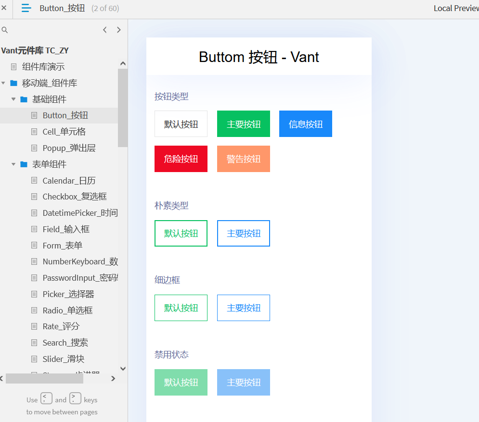Click the page icon next to 组件库演示

[14, 67]
